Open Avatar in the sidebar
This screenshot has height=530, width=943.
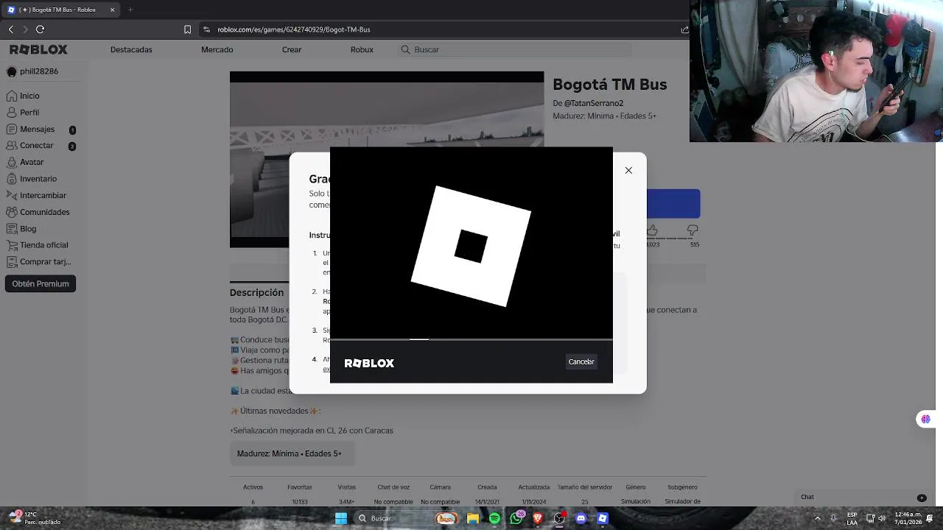(32, 162)
